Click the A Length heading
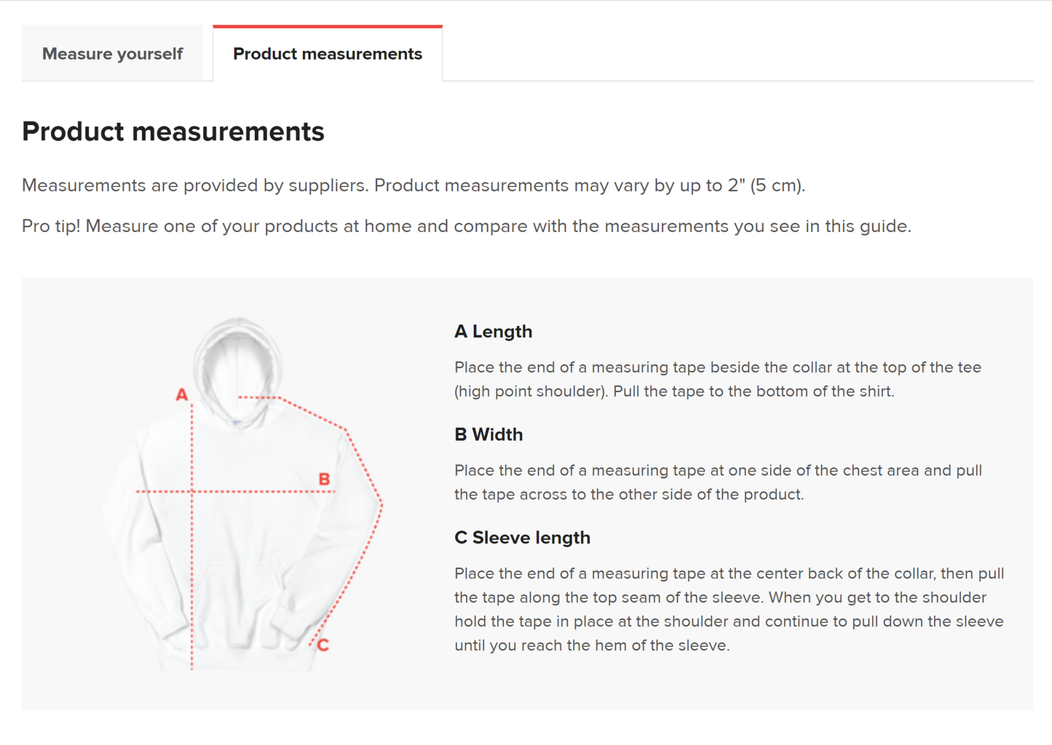The image size is (1052, 745). point(494,332)
